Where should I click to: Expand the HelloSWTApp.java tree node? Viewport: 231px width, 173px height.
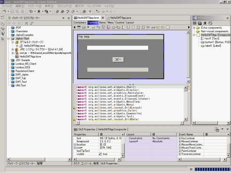(17, 46)
